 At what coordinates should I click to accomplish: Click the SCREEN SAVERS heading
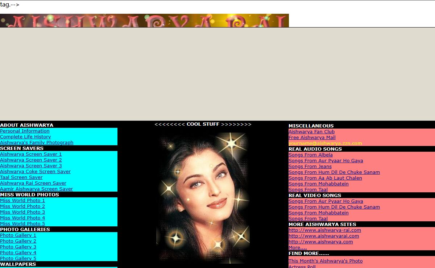click(22, 148)
